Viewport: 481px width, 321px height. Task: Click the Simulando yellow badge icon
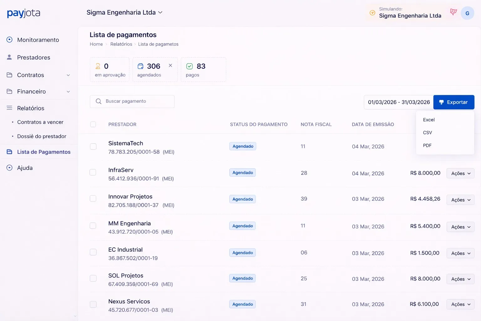tap(372, 13)
